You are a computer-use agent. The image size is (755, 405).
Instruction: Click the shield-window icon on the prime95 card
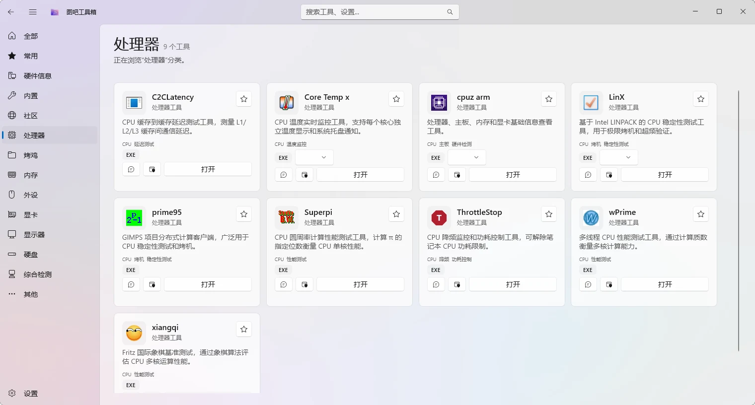click(x=152, y=284)
